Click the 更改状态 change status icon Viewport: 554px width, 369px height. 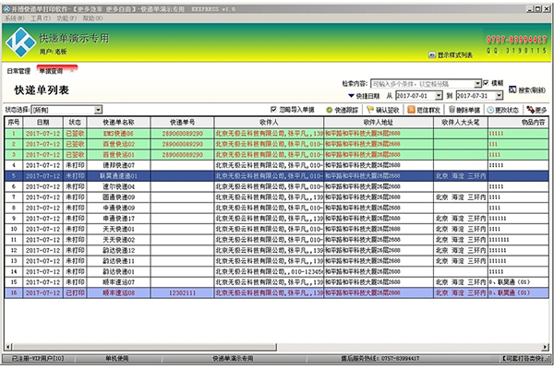click(x=489, y=110)
